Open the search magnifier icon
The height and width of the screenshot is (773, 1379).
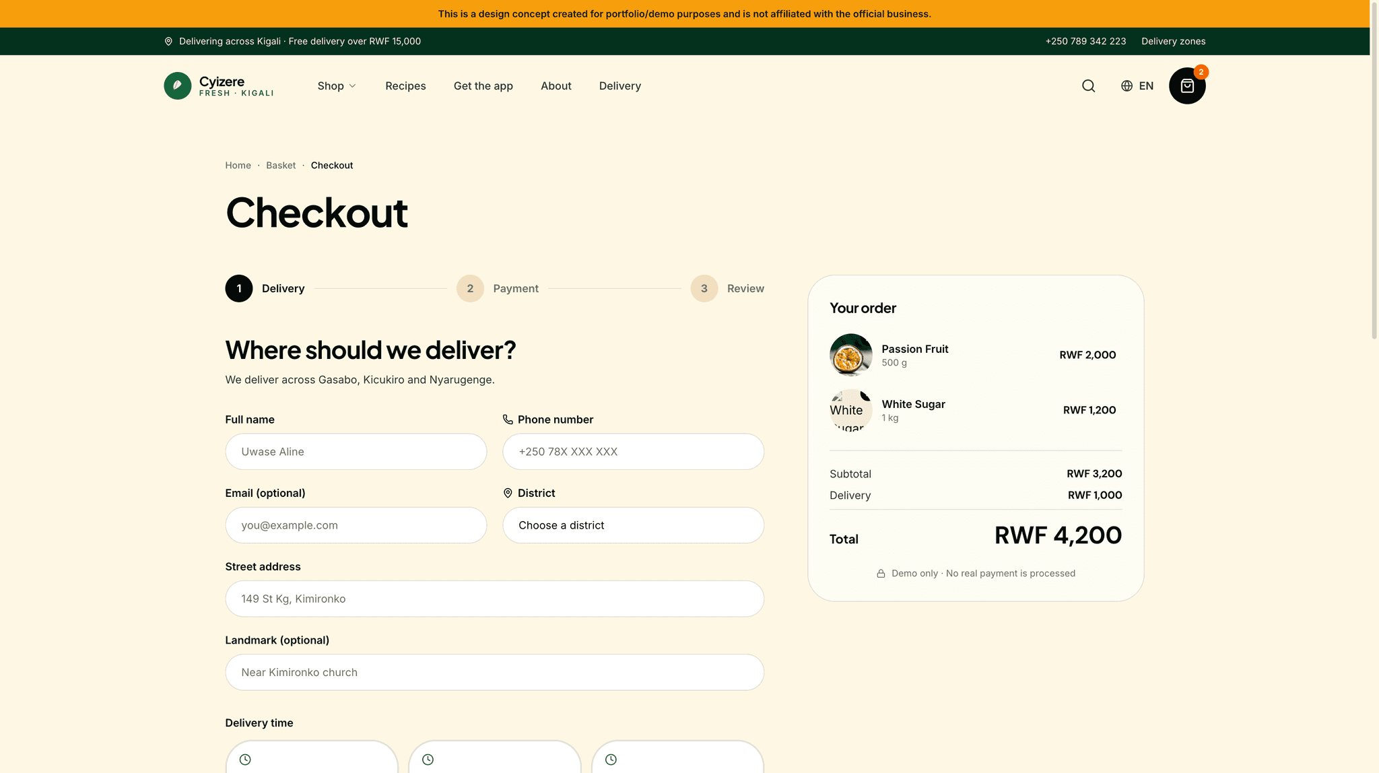[1088, 86]
